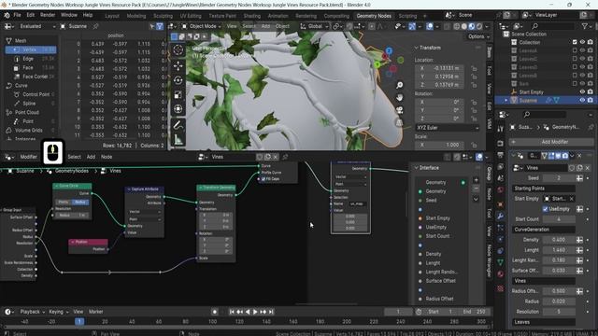This screenshot has width=598, height=336.
Task: Click the outliner filter funnel icon
Action: click(585, 26)
